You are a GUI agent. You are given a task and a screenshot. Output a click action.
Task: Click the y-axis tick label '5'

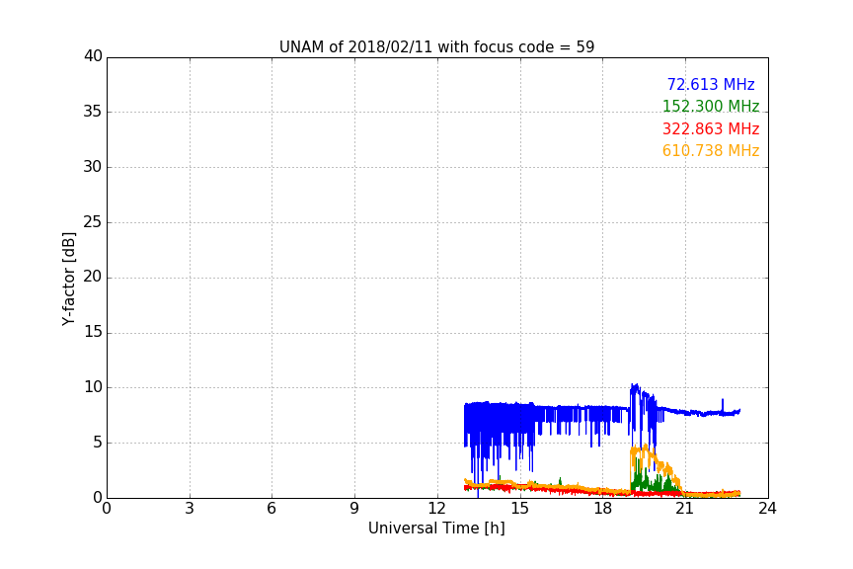coord(98,443)
